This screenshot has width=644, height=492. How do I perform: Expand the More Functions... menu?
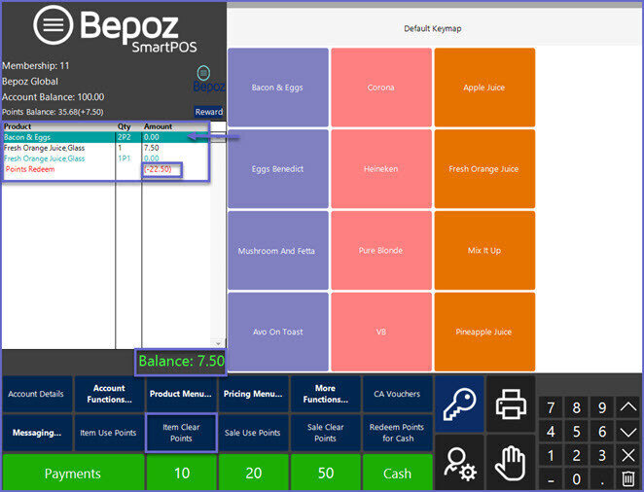(x=325, y=394)
